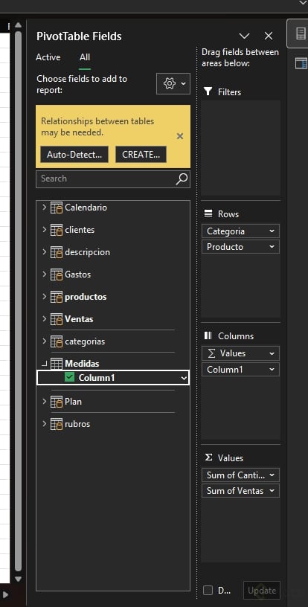Click the CREATE... relationships button

[141, 155]
